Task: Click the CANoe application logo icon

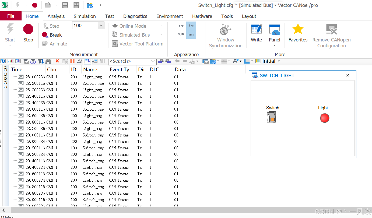Action: pos(5,5)
